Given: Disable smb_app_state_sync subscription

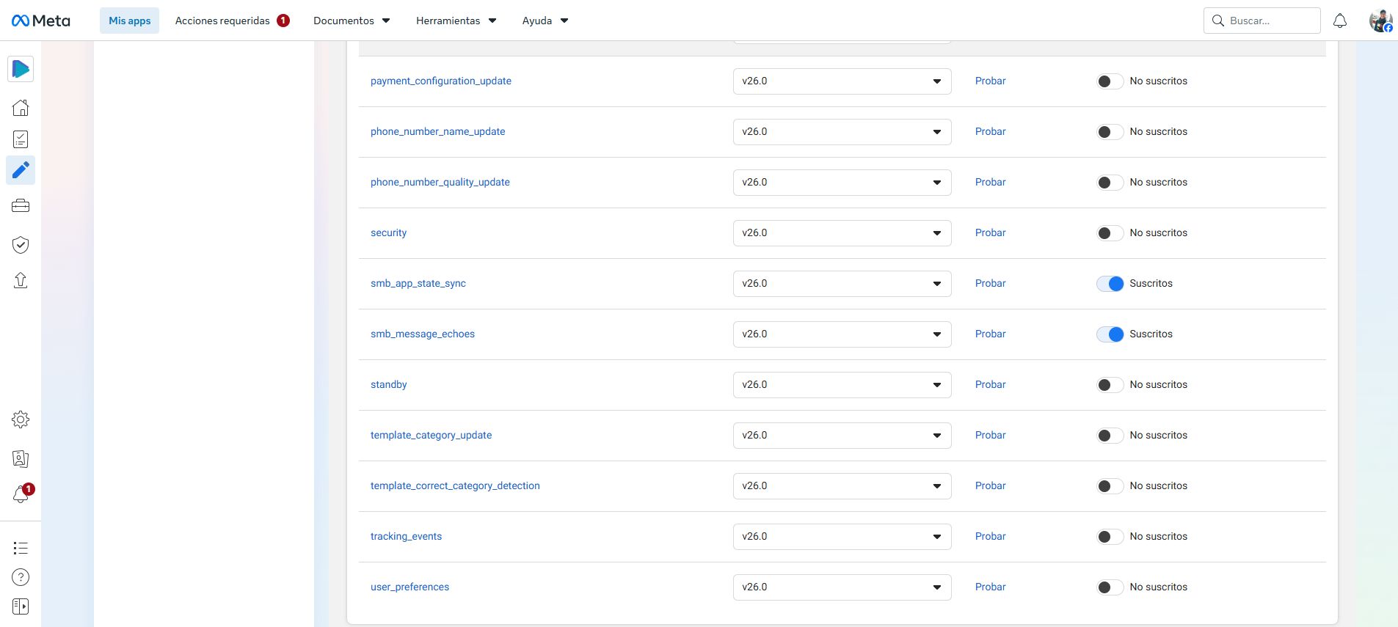Looking at the screenshot, I should [1110, 284].
